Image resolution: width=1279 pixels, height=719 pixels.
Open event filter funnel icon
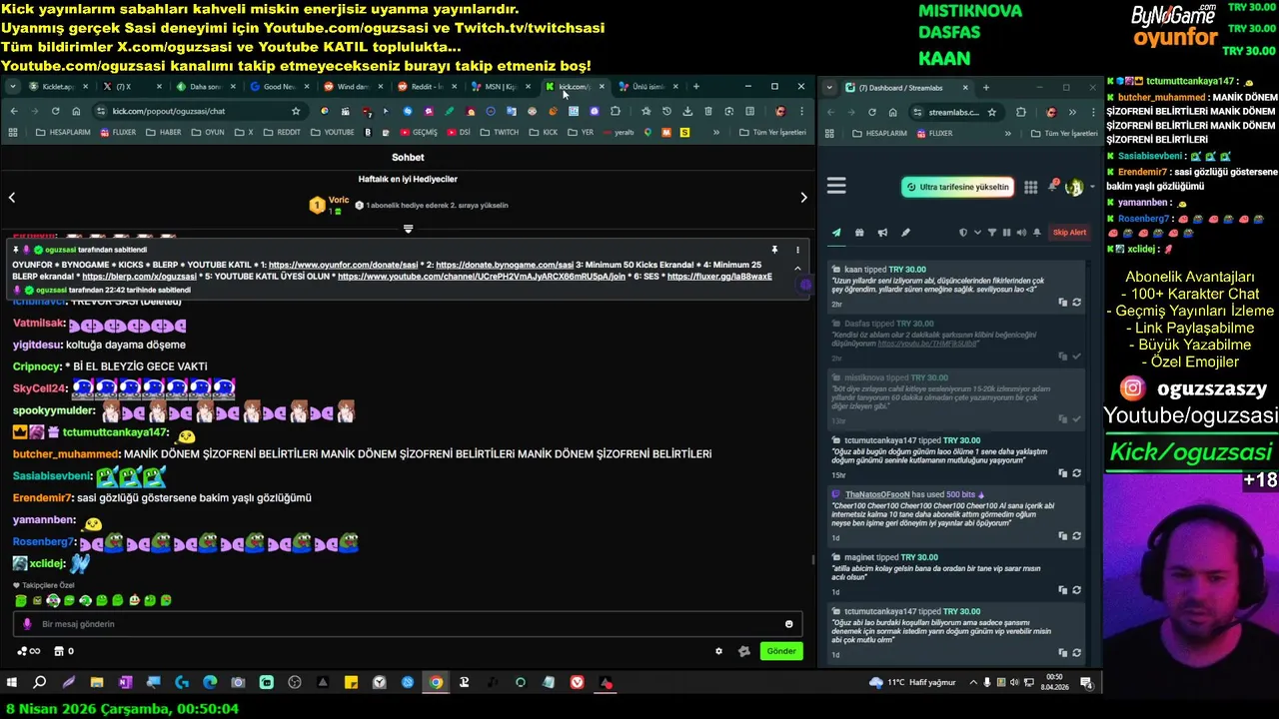[x=992, y=233]
